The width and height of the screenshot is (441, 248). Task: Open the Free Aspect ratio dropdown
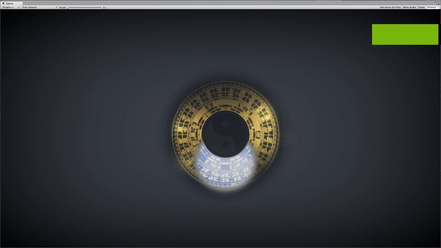pos(39,8)
